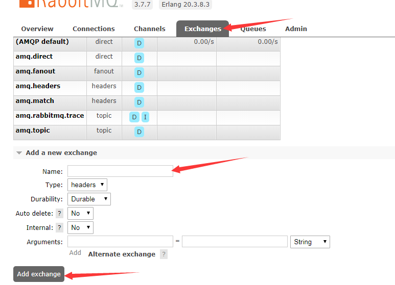Open the Admin tab

click(296, 29)
